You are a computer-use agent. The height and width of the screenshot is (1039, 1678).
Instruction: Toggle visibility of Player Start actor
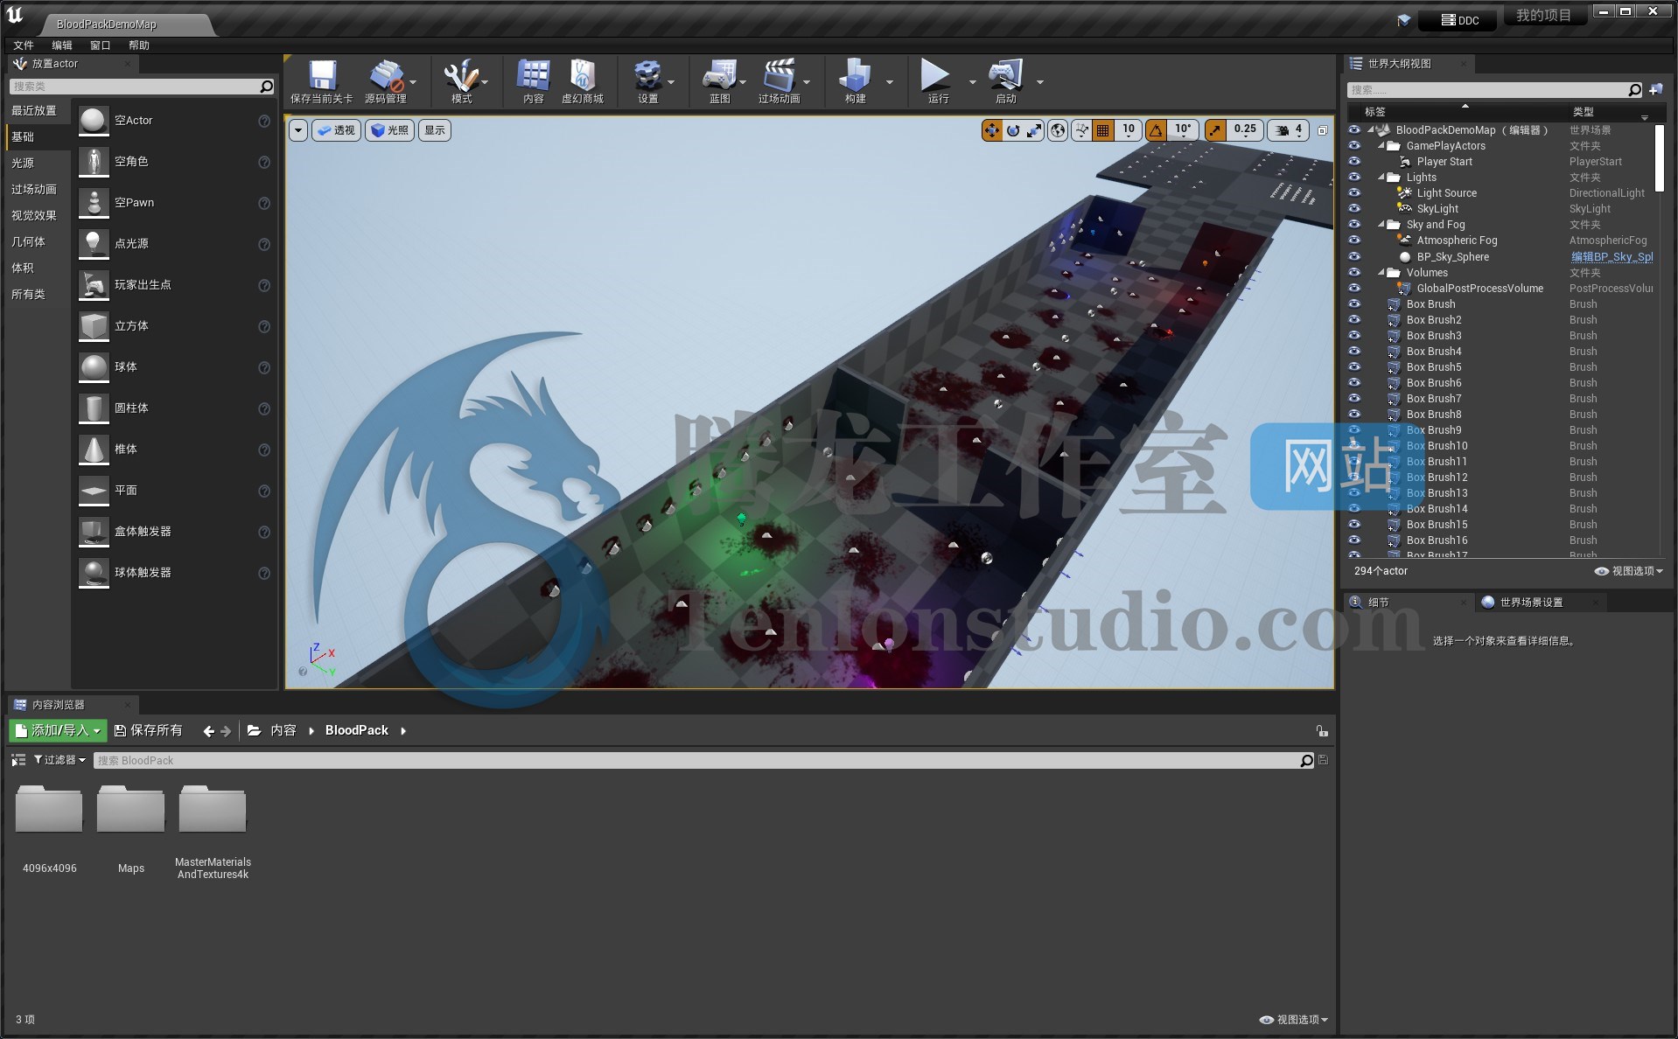[1354, 162]
